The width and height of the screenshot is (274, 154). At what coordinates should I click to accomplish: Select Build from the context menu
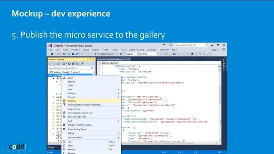coord(91,78)
